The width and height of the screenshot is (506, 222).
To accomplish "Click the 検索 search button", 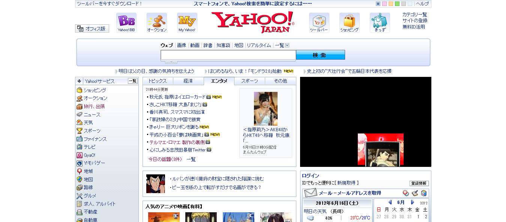I will point(320,55).
